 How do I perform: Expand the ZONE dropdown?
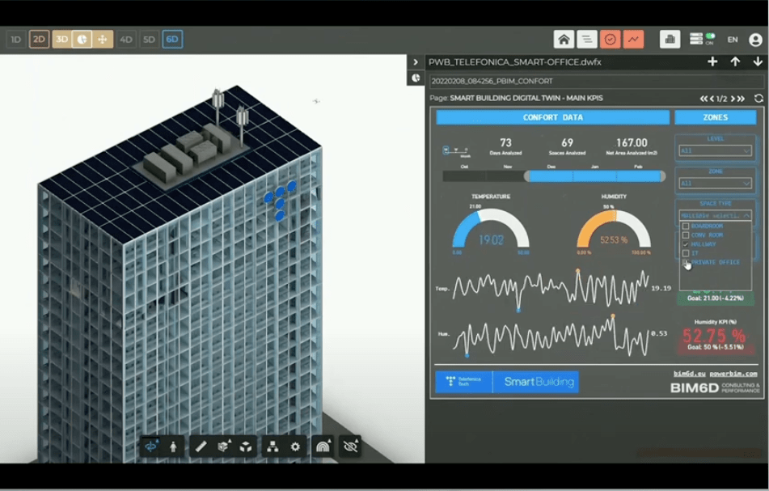715,184
